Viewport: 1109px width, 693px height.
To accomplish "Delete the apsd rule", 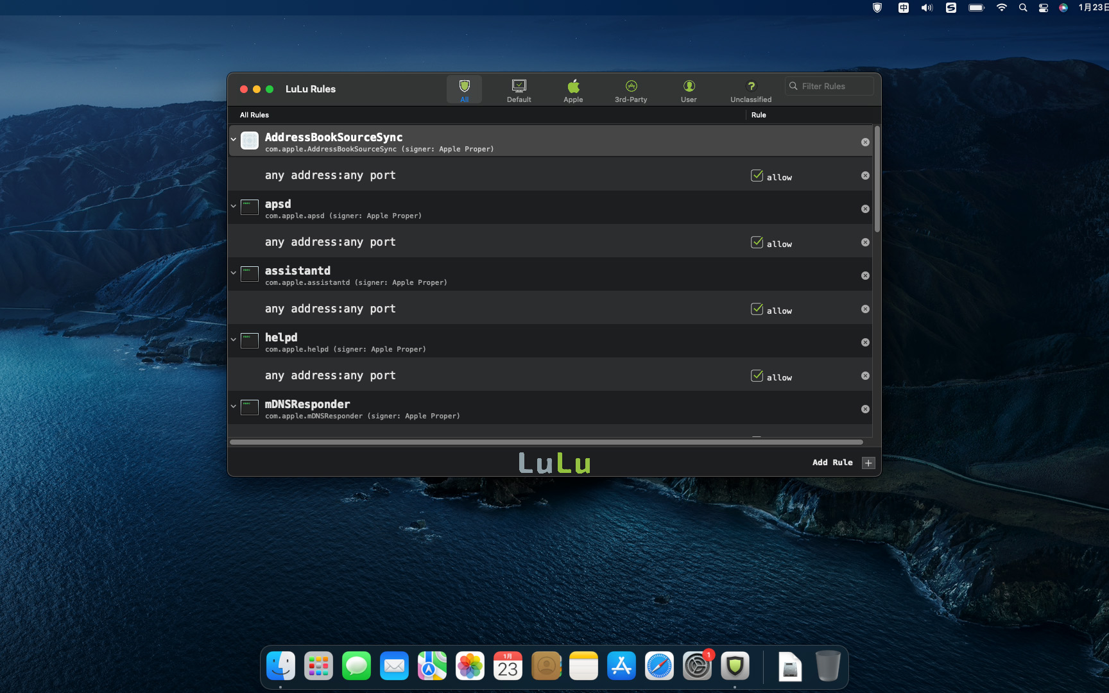I will pyautogui.click(x=865, y=209).
